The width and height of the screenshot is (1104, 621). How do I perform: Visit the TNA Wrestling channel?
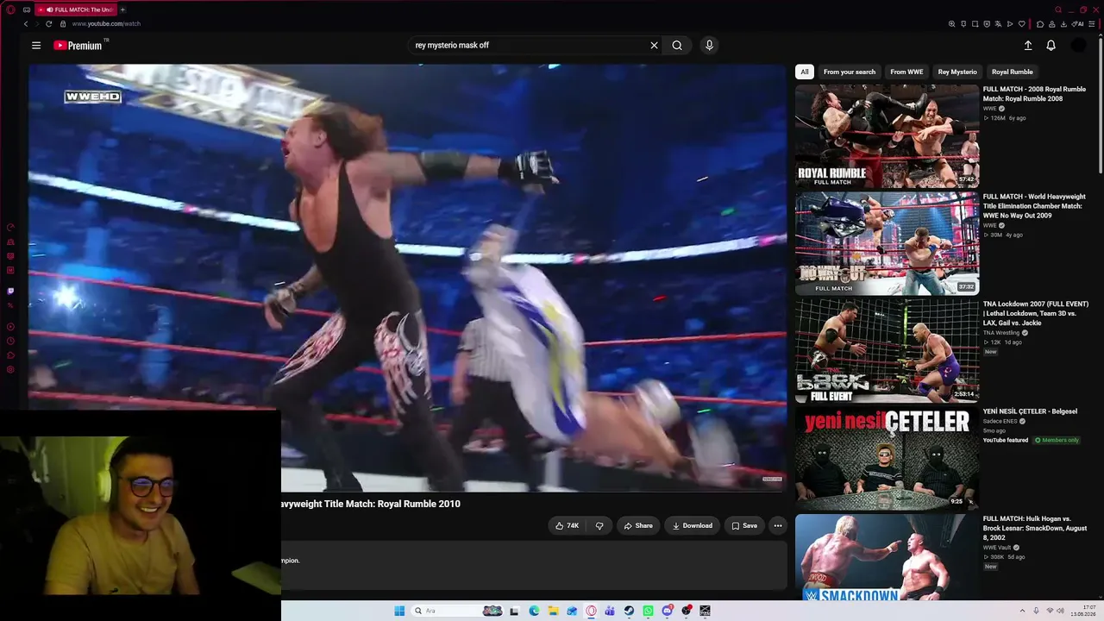click(1000, 333)
